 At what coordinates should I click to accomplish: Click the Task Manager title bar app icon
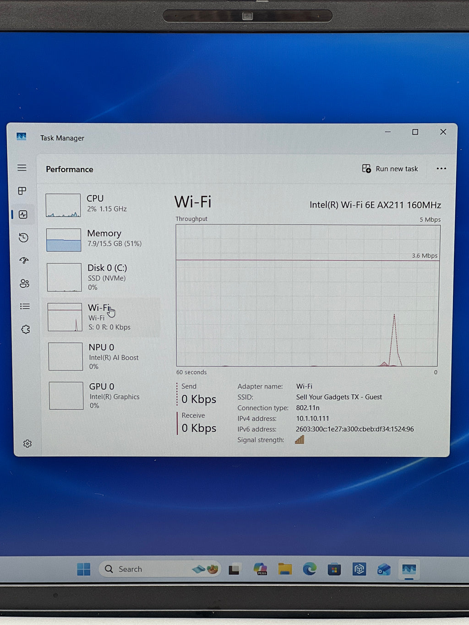pos(22,136)
